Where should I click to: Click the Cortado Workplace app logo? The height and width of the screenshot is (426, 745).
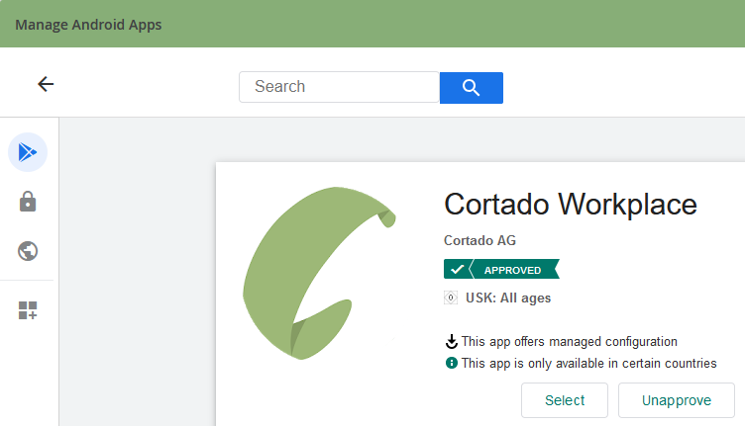pyautogui.click(x=319, y=273)
